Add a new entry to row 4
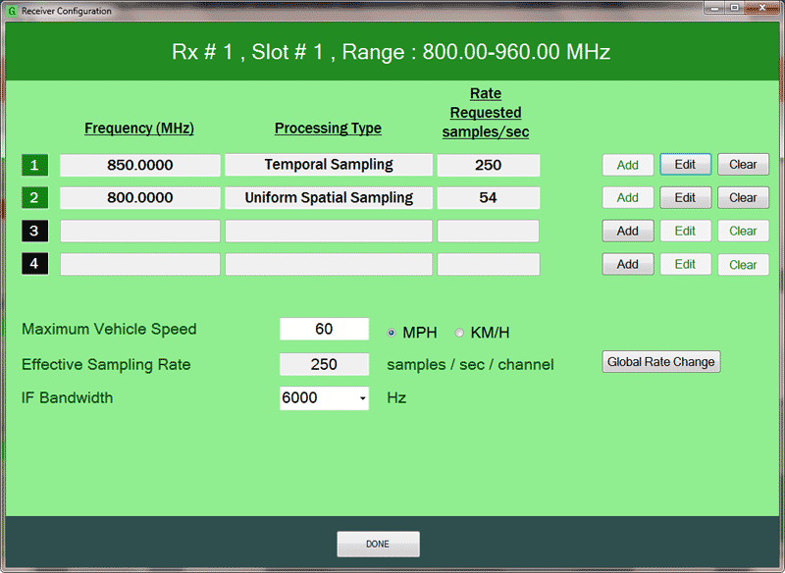The image size is (785, 573). pyautogui.click(x=628, y=264)
